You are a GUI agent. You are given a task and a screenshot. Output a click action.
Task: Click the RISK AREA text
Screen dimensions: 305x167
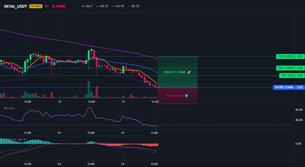tap(175, 96)
